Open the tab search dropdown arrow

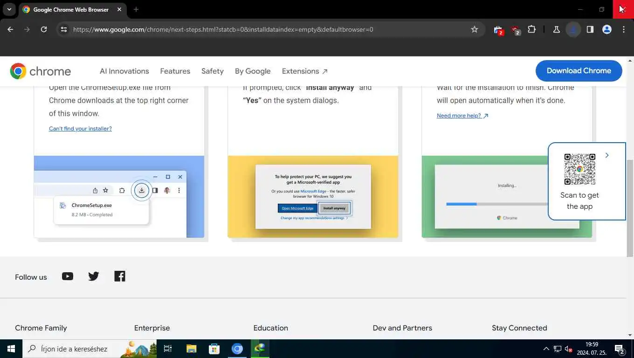coord(9,9)
